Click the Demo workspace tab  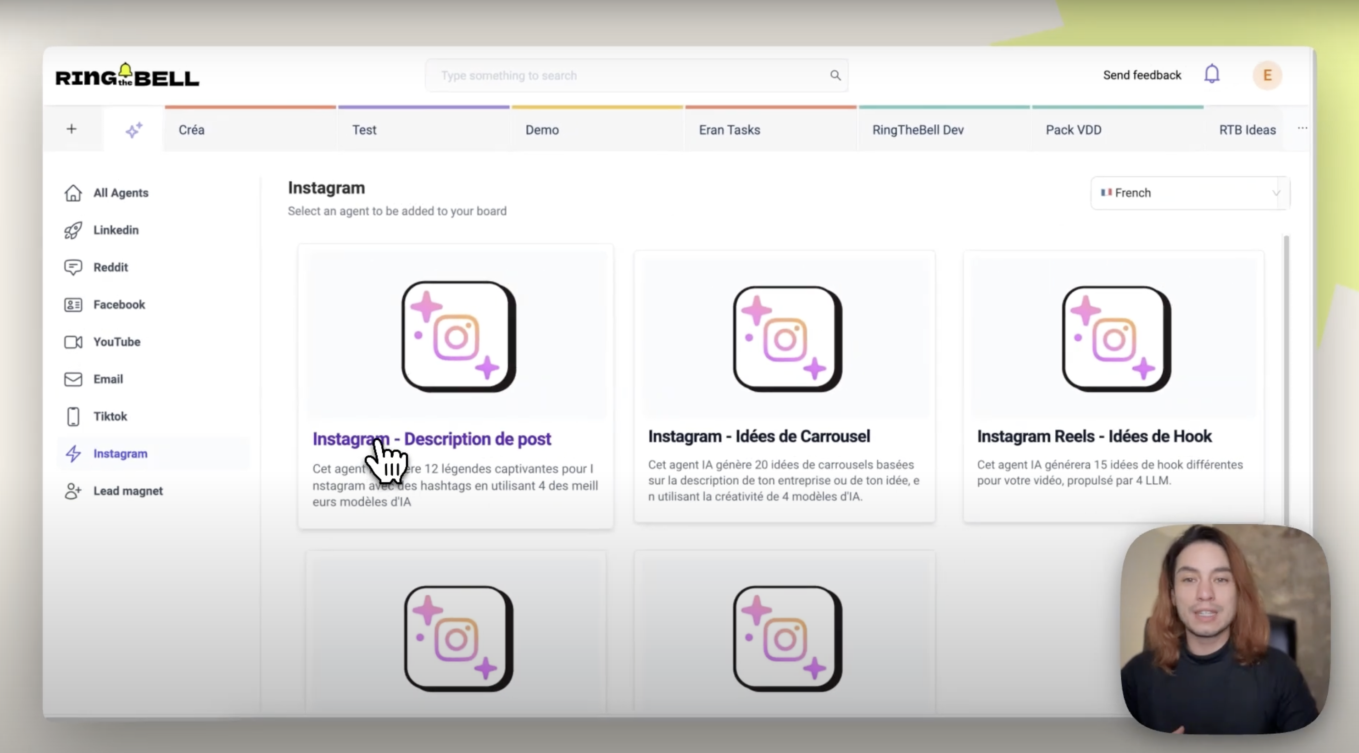[x=543, y=130]
